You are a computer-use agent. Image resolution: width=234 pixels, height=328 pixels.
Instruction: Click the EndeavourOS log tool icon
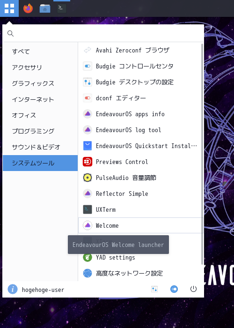[x=88, y=130]
